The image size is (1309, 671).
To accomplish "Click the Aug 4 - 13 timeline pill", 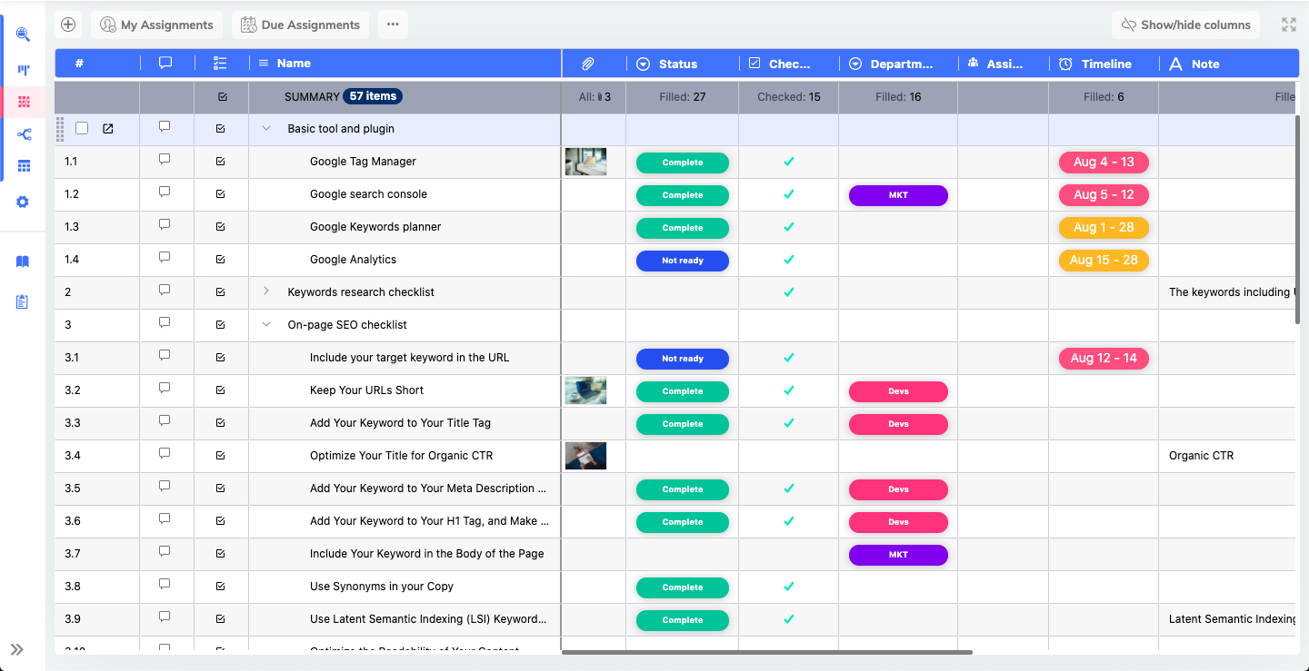I will 1104,163.
